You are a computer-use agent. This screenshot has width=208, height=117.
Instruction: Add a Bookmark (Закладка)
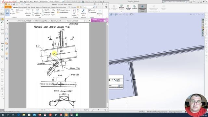92,12
